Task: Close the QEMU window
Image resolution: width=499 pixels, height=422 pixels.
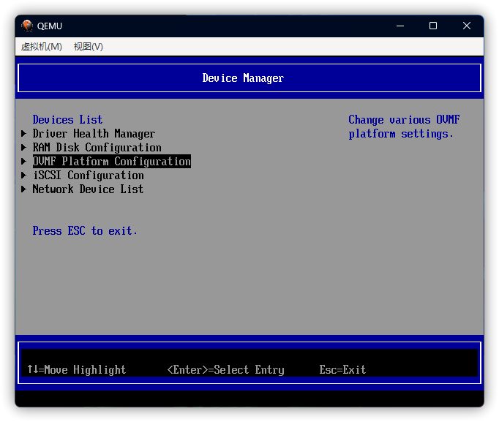Action: click(467, 26)
